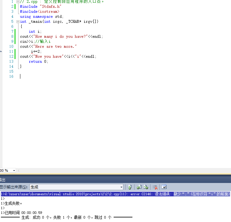Click the #include "Stdafx.h" line
The width and height of the screenshot is (231, 222).
click(x=40, y=7)
